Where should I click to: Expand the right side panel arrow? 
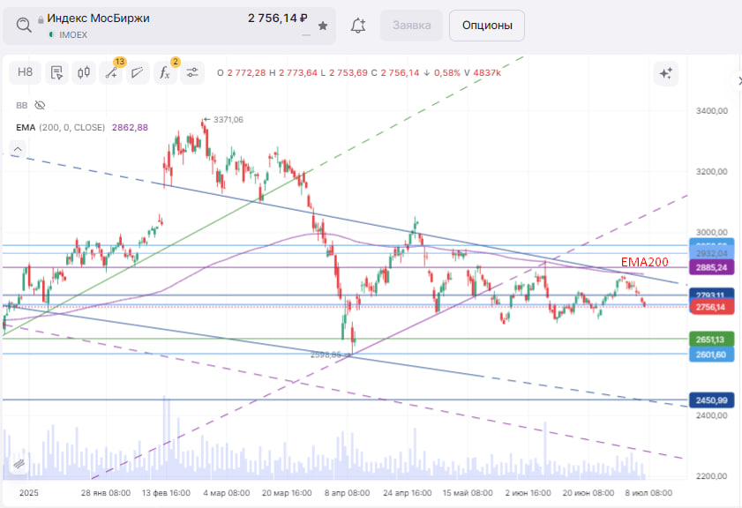pos(738,81)
